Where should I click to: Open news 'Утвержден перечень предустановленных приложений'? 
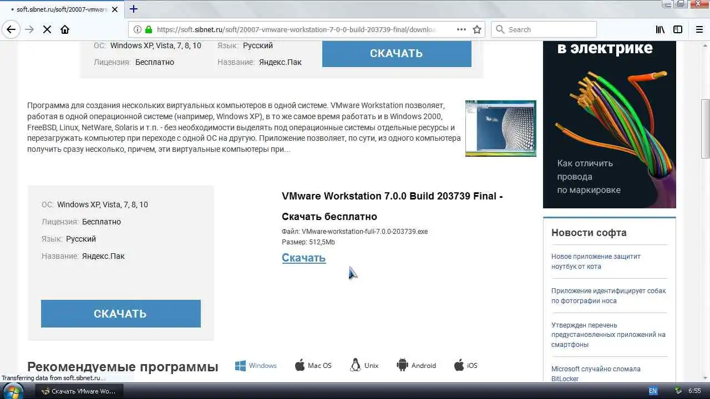608,335
